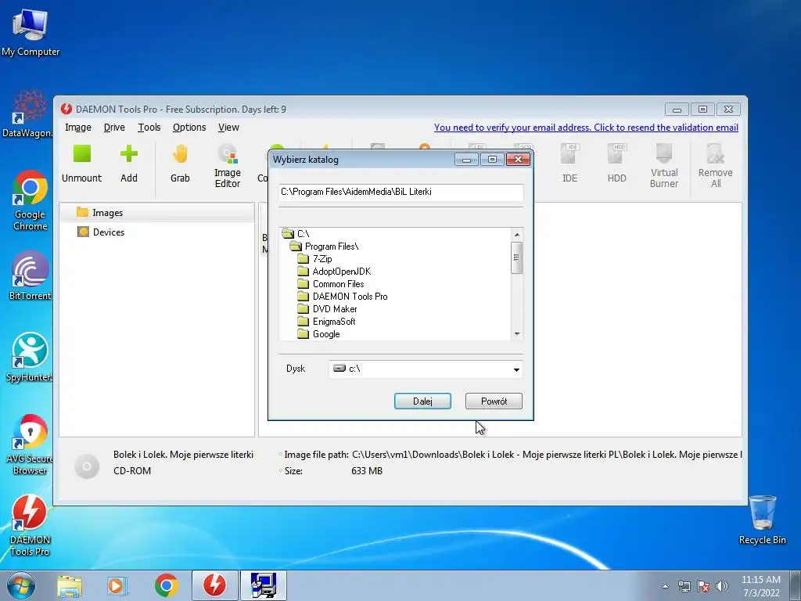This screenshot has width=801, height=601.
Task: Select the DVD Maker folder
Action: point(327,308)
